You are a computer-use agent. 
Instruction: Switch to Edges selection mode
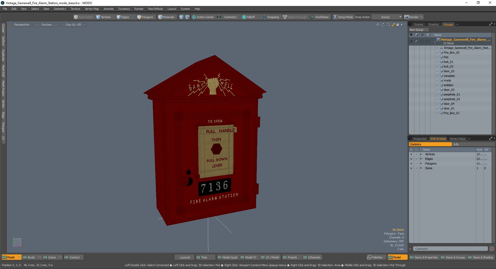point(123,17)
